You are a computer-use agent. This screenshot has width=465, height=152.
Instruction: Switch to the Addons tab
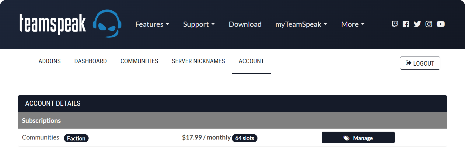click(50, 61)
